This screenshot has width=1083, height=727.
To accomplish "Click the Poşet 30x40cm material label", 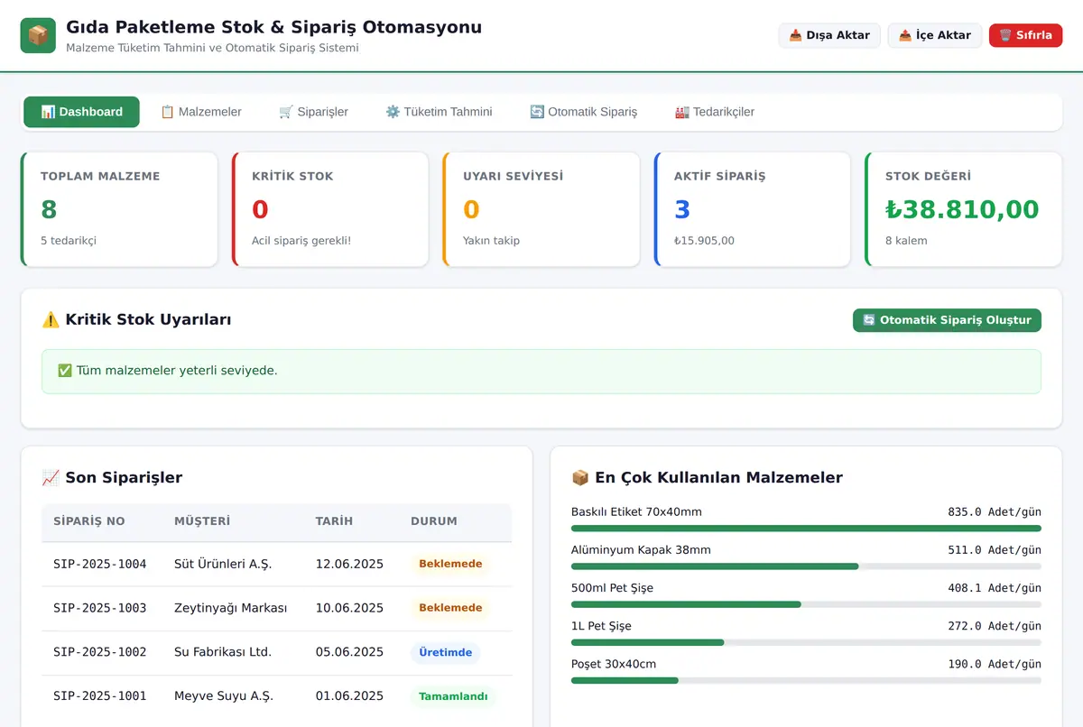I will 614,664.
